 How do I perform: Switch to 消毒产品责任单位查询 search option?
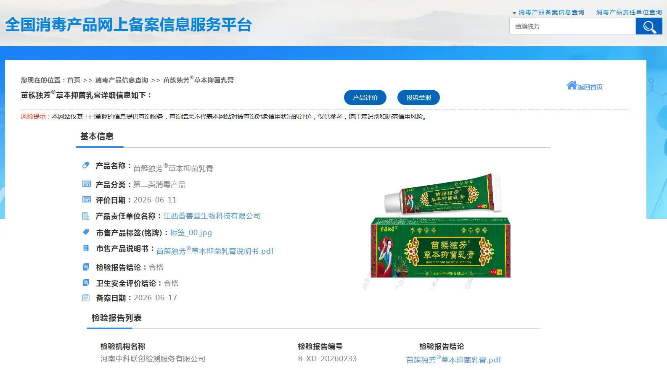pos(629,12)
